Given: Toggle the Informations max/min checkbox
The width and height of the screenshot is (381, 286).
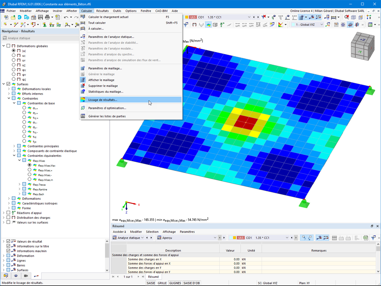Looking at the screenshot, I should [x=9, y=251].
